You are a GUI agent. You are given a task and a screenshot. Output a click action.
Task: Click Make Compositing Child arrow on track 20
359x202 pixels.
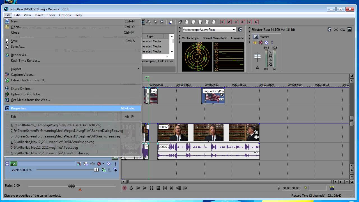tap(115, 170)
